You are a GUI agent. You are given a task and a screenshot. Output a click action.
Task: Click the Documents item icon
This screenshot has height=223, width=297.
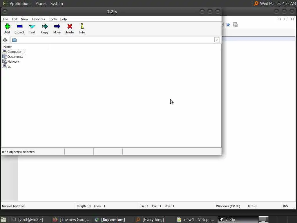coord(5,57)
